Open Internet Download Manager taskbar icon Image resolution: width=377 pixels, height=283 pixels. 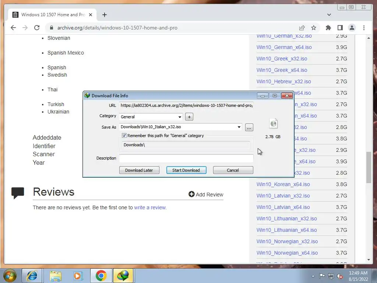click(123, 276)
